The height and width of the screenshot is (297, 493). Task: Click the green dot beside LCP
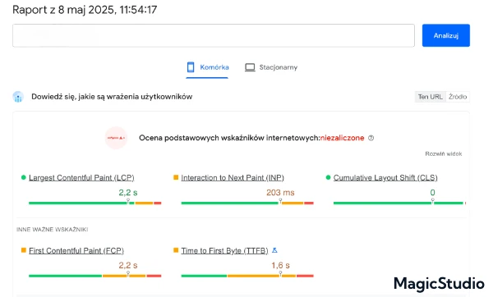click(x=23, y=177)
